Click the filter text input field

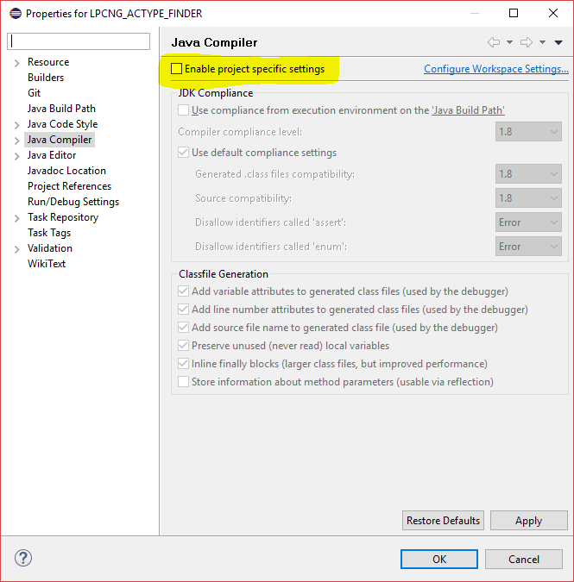tap(79, 41)
